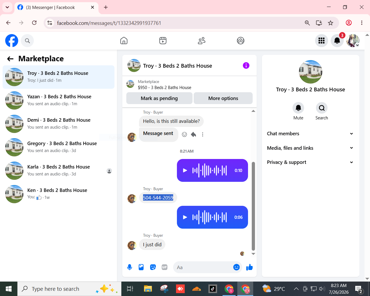Play the 0:06 audio clip

point(185,217)
